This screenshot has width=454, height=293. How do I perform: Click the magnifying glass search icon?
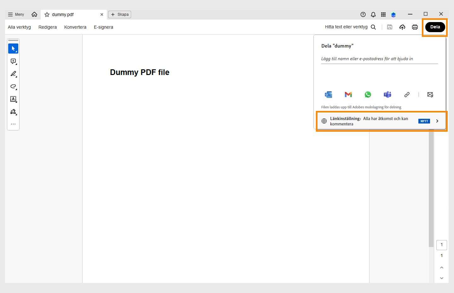373,27
